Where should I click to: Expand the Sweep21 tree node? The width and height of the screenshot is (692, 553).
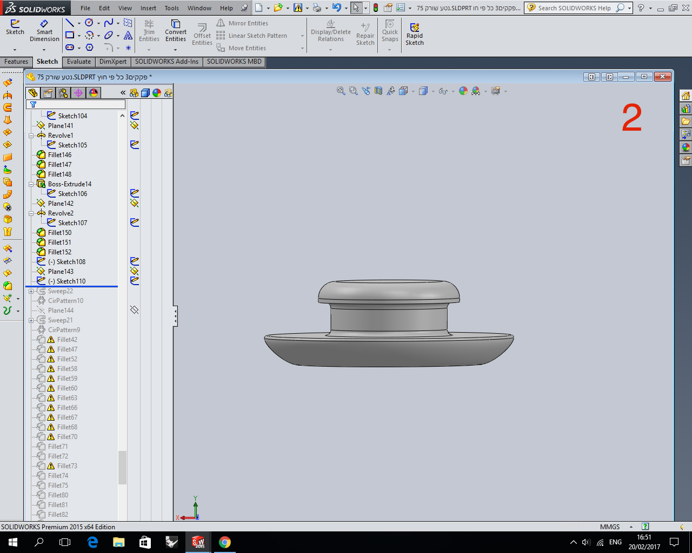31,320
